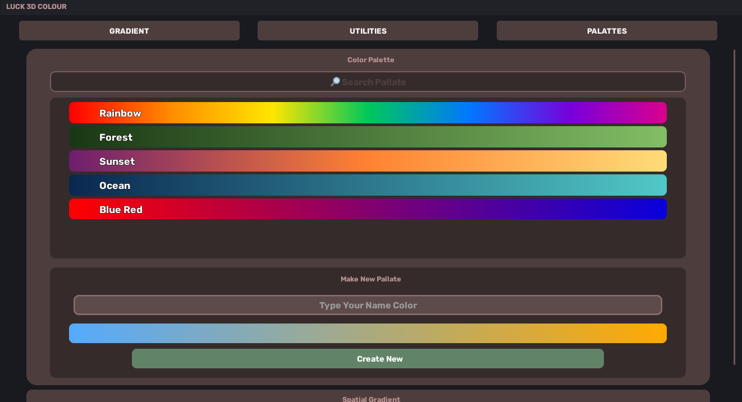The image size is (742, 402).
Task: Click the Color Palette heading
Action: point(371,60)
